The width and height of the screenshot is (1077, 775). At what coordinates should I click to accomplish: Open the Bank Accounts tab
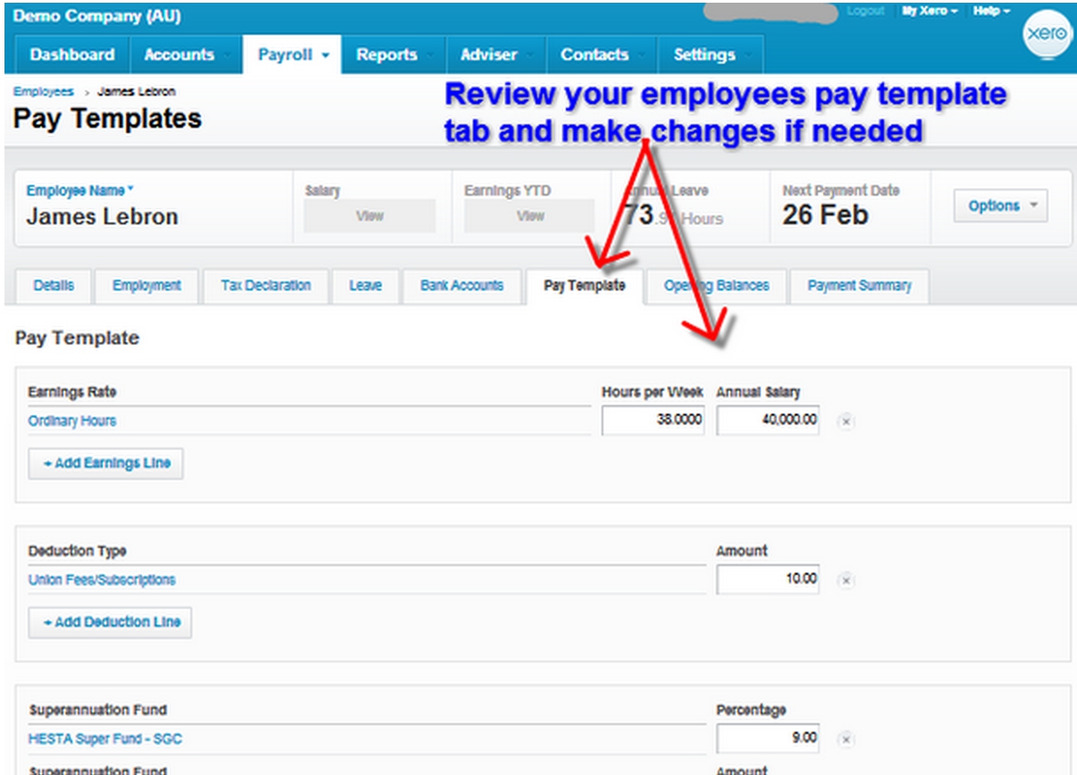(461, 286)
